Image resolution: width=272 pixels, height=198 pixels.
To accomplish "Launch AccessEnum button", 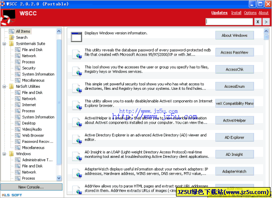I will [x=235, y=86].
